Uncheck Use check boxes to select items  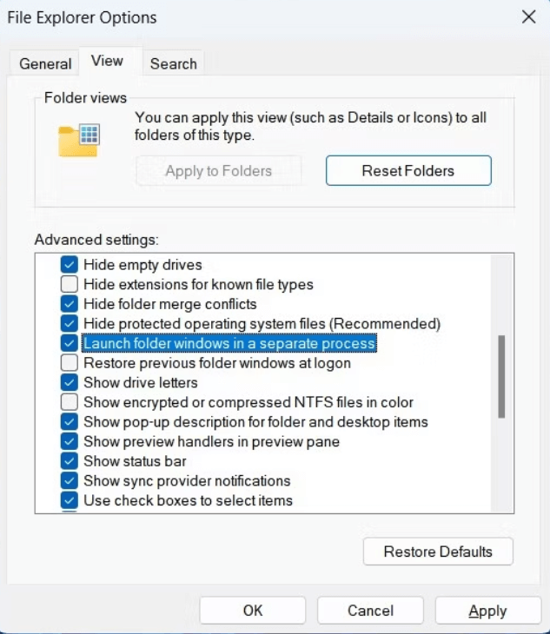70,500
